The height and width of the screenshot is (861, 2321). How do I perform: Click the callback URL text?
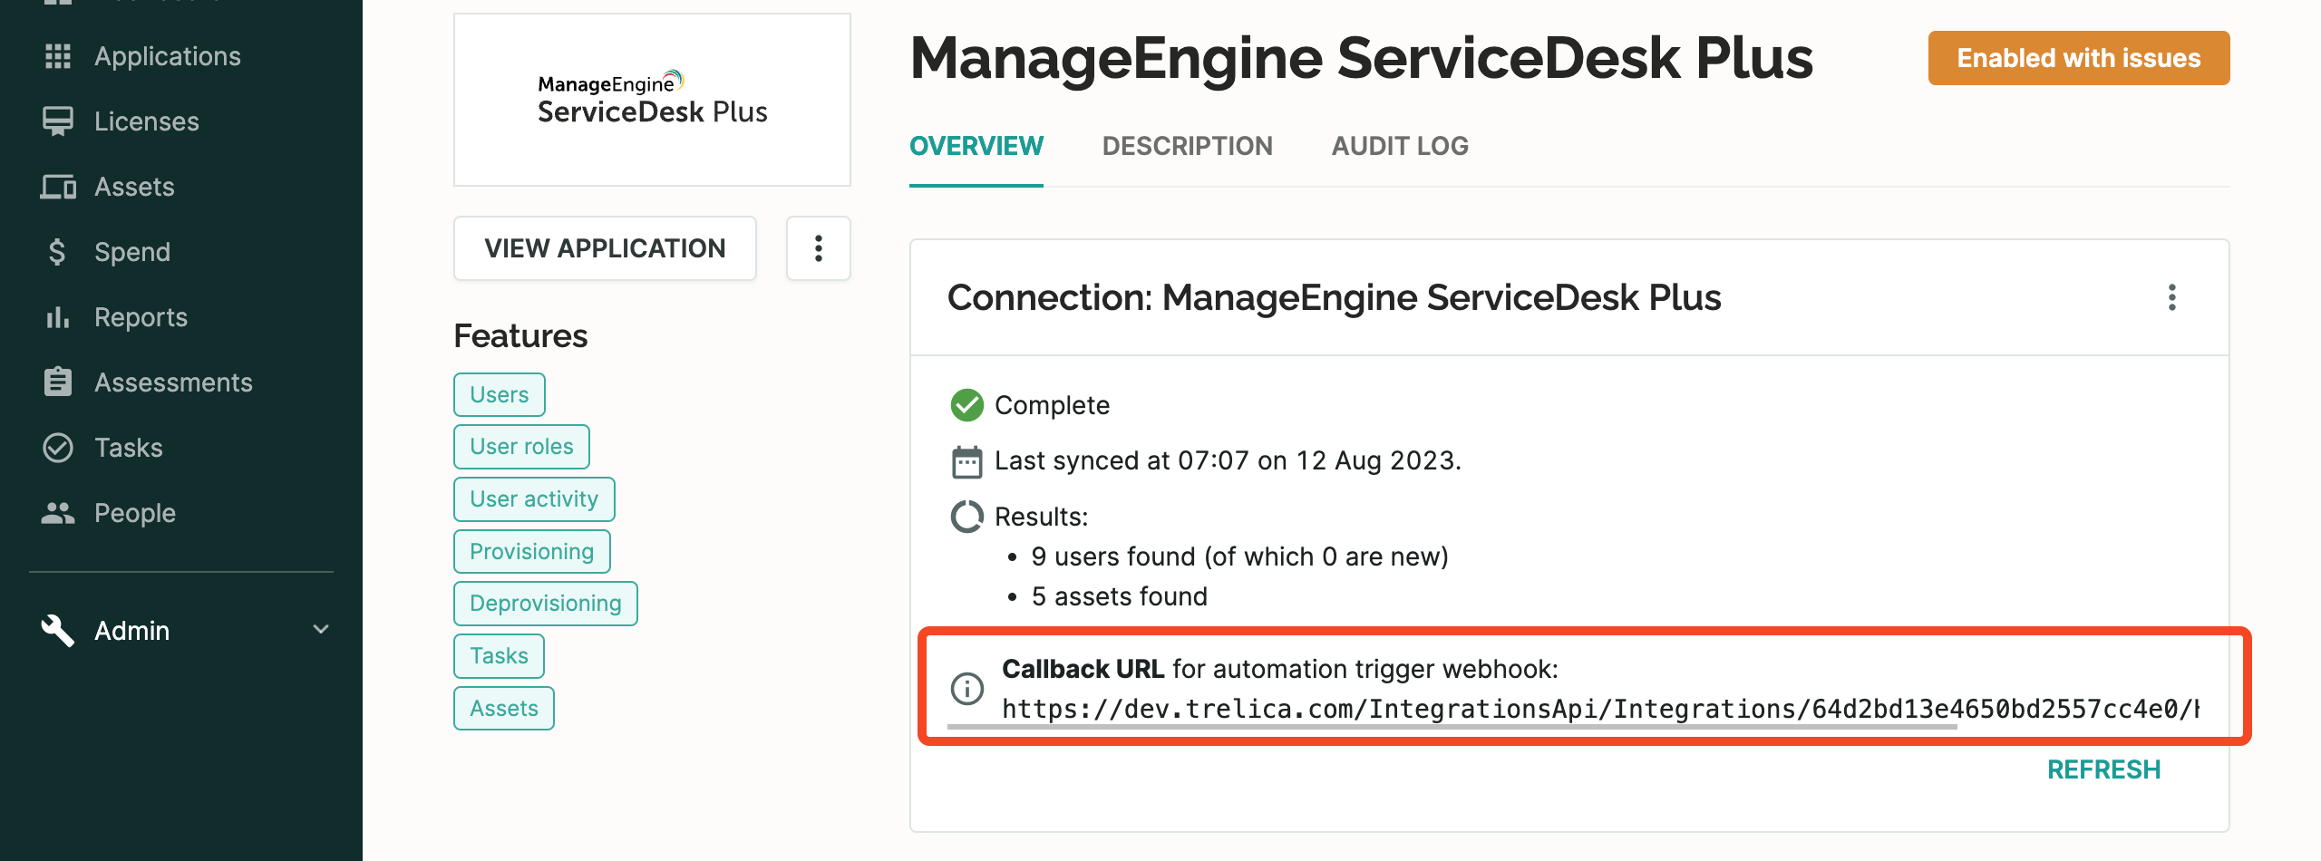point(1600,709)
